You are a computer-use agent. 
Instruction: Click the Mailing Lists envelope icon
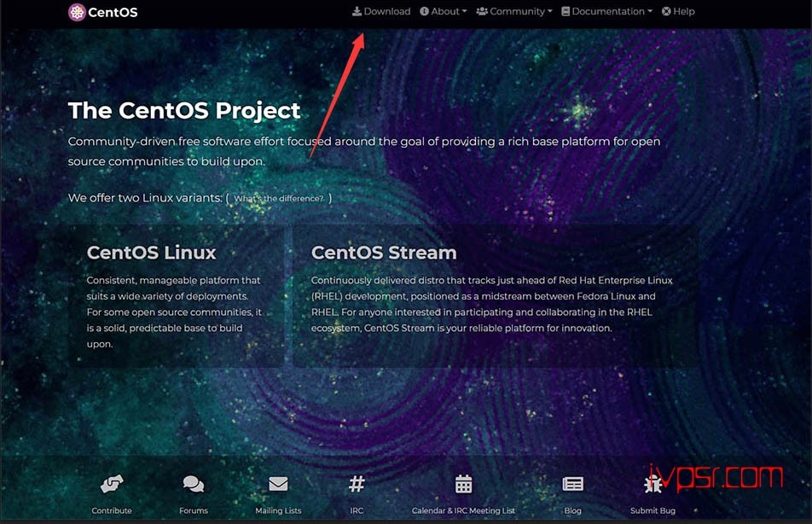coord(278,484)
